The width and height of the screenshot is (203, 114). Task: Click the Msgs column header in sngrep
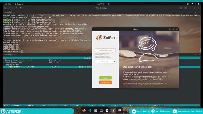81,67
